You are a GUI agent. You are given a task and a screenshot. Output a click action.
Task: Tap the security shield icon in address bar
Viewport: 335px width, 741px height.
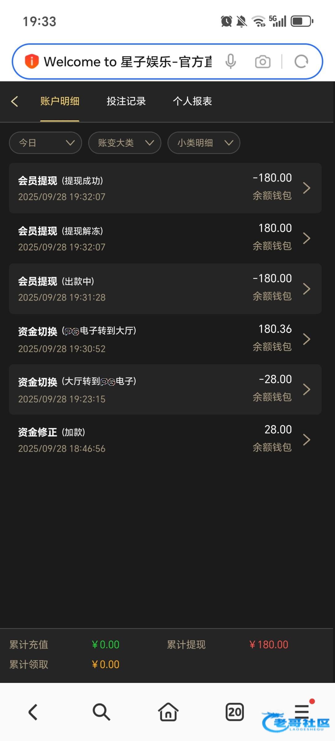point(31,61)
